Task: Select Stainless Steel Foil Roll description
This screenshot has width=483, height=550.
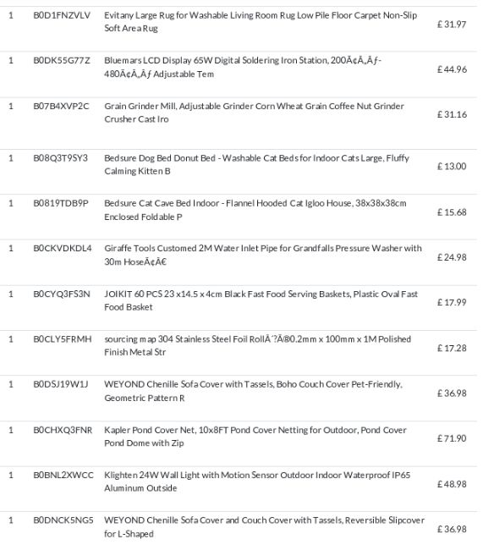Action: point(257,345)
